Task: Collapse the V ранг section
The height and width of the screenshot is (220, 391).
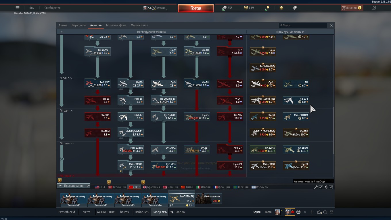Action: click(x=66, y=78)
